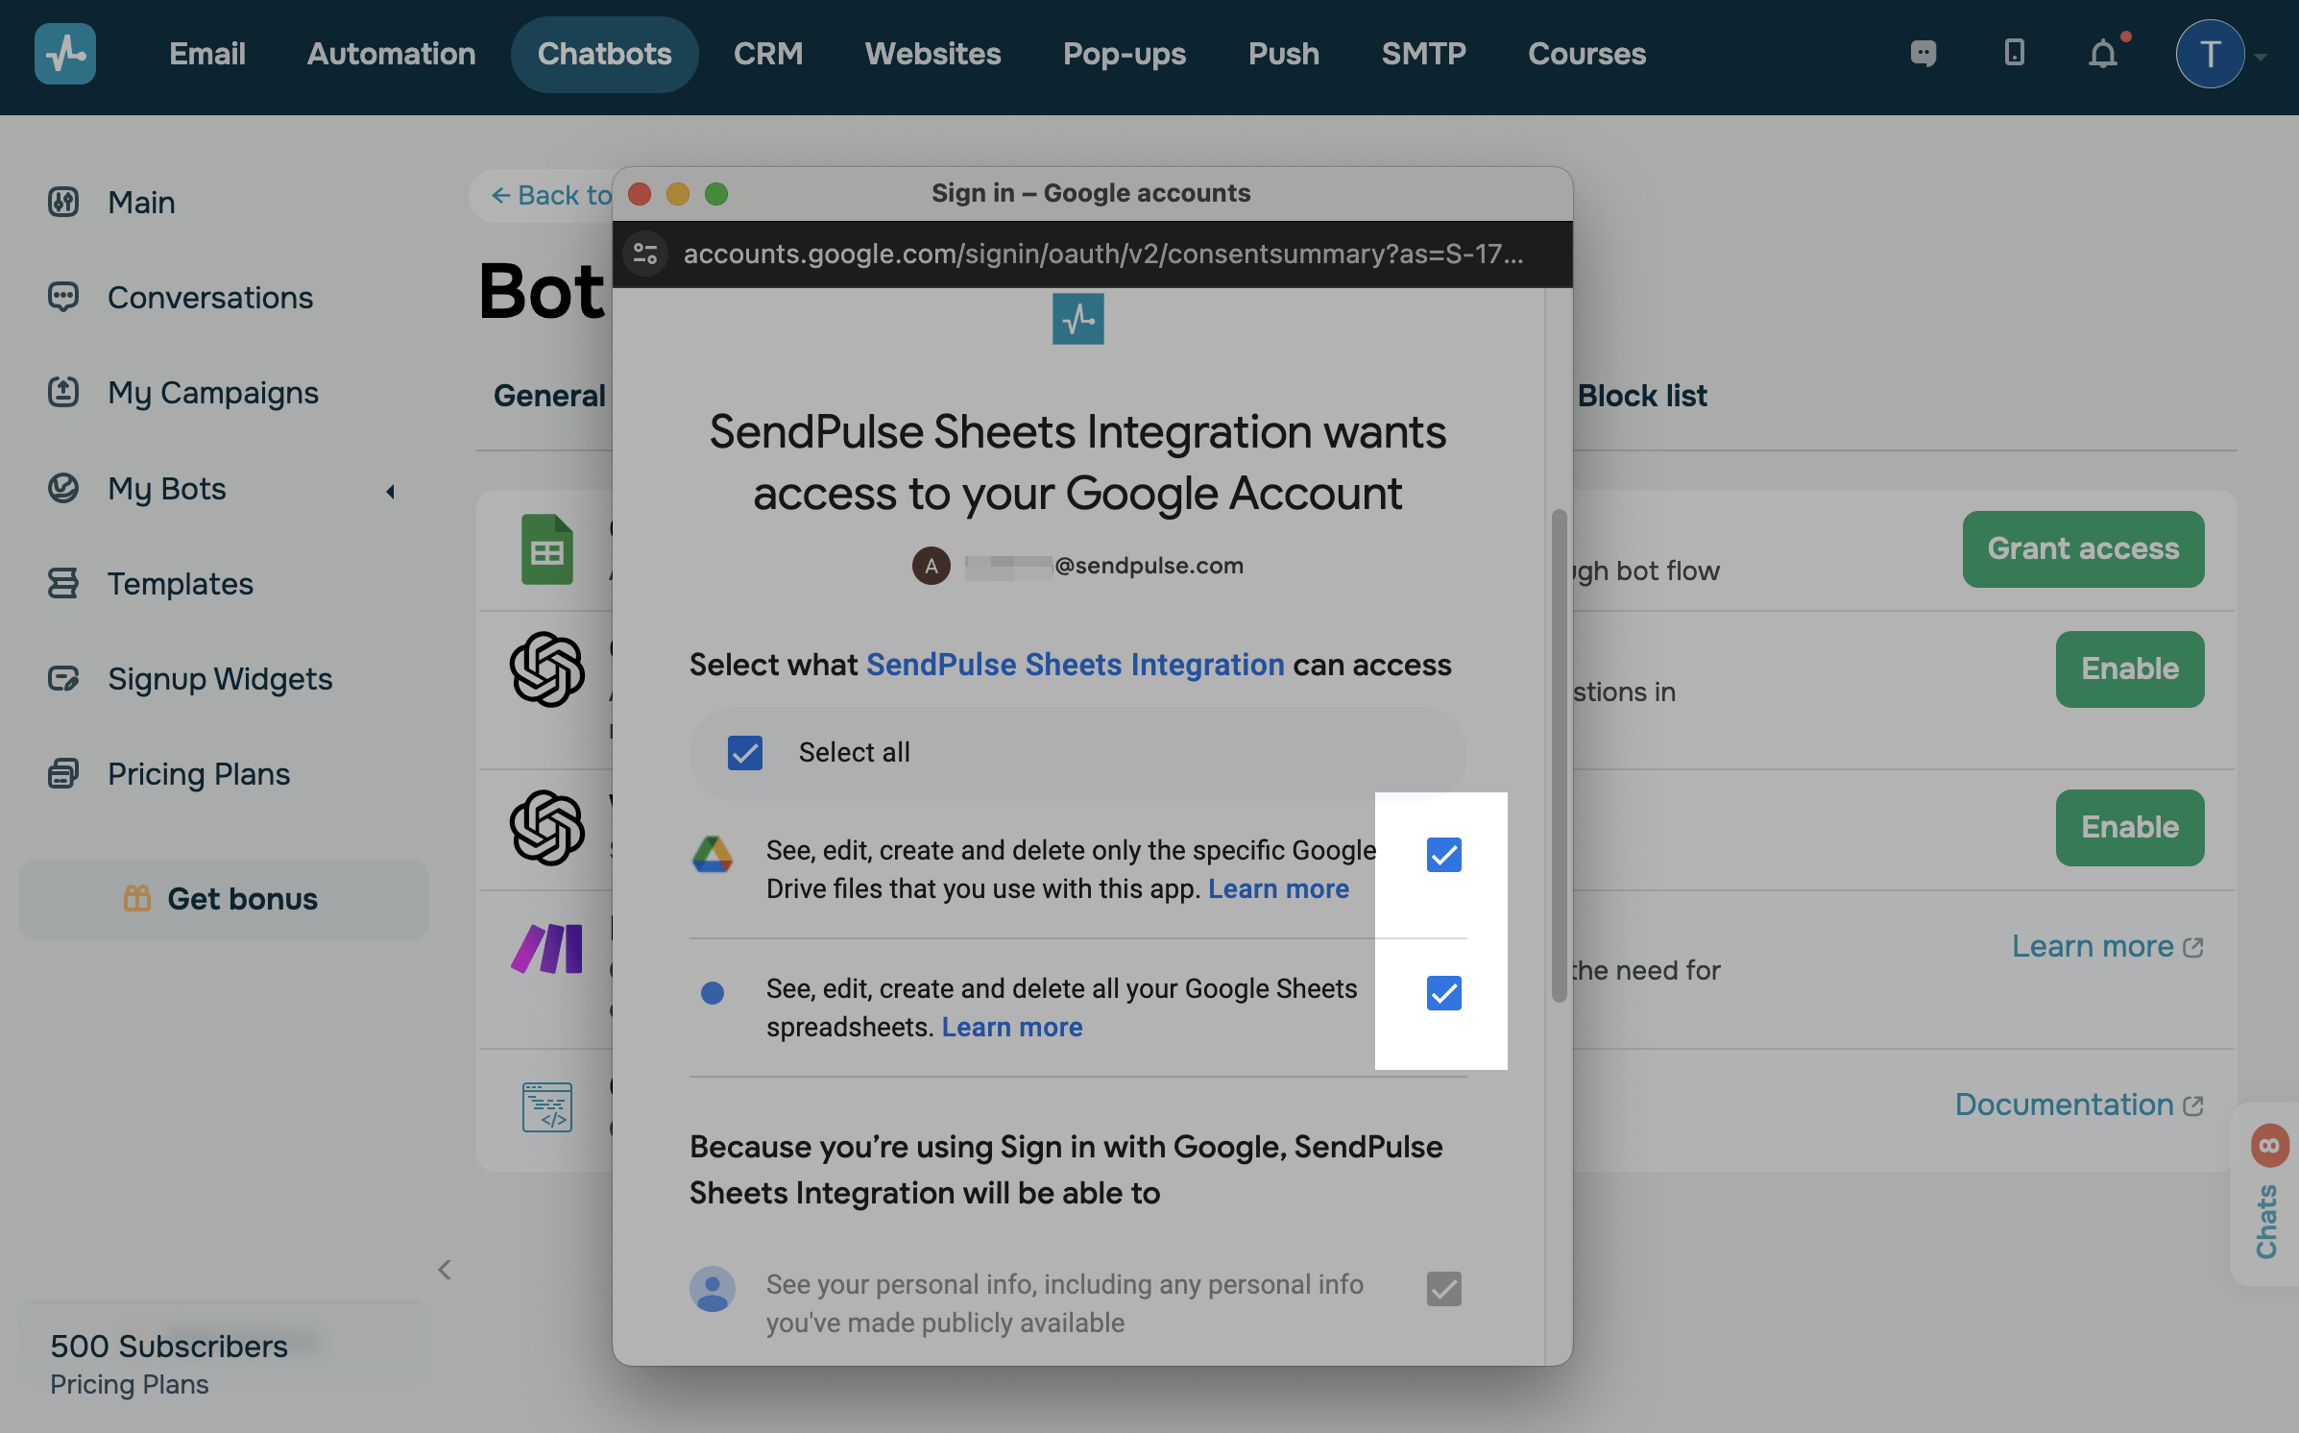
Task: Click the mobile phone icon in header
Action: pyautogui.click(x=2015, y=53)
